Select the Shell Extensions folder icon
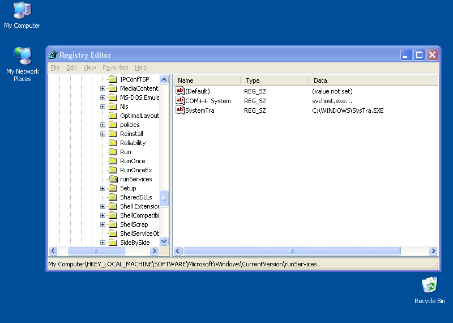453x323 pixels. 113,206
